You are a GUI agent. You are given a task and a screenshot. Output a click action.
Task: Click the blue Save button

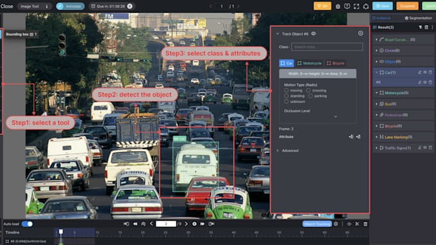coord(382,6)
